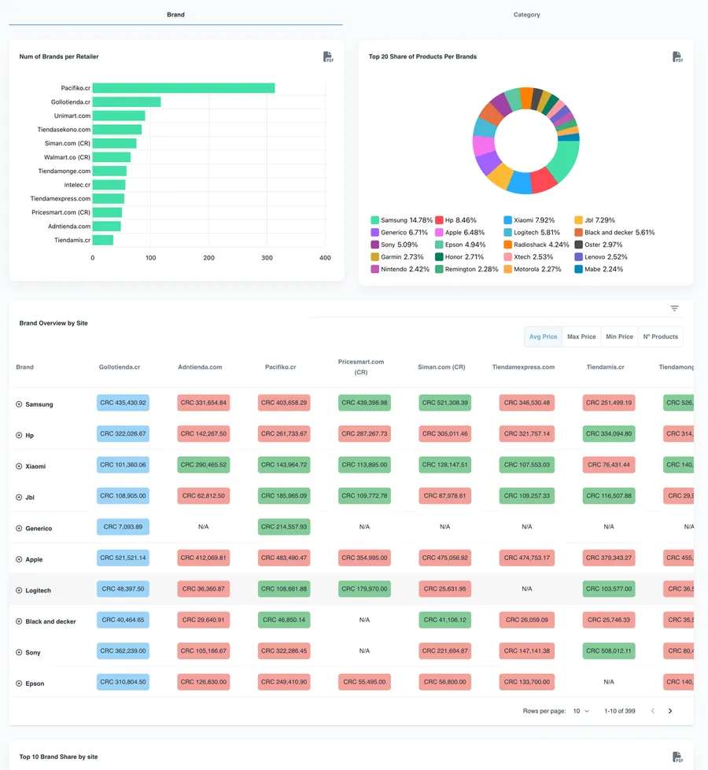The height and width of the screenshot is (770, 708).
Task: Toggle Apple legend swatch in donut chart
Action: pos(439,232)
